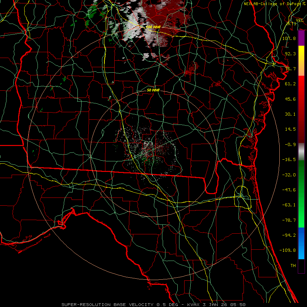Viewport: 307px width, 307px height.
Task: Click the 14.5 velocity scale value
Action: coord(290,129)
